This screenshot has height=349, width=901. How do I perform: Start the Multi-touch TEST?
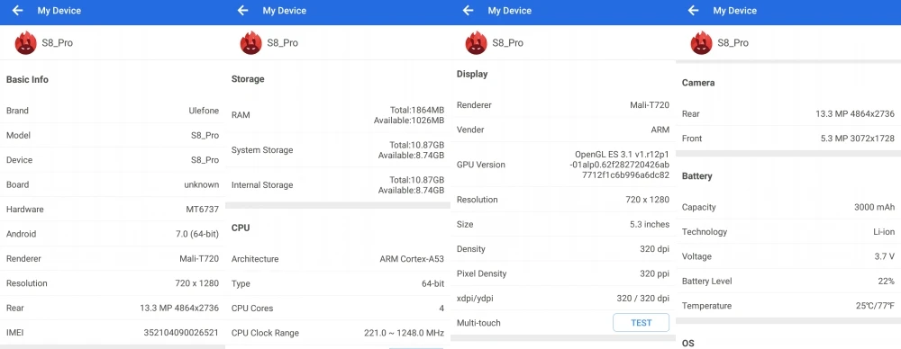(641, 323)
